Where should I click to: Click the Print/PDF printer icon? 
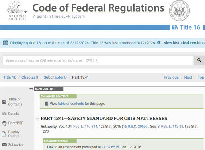[x=4, y=123]
